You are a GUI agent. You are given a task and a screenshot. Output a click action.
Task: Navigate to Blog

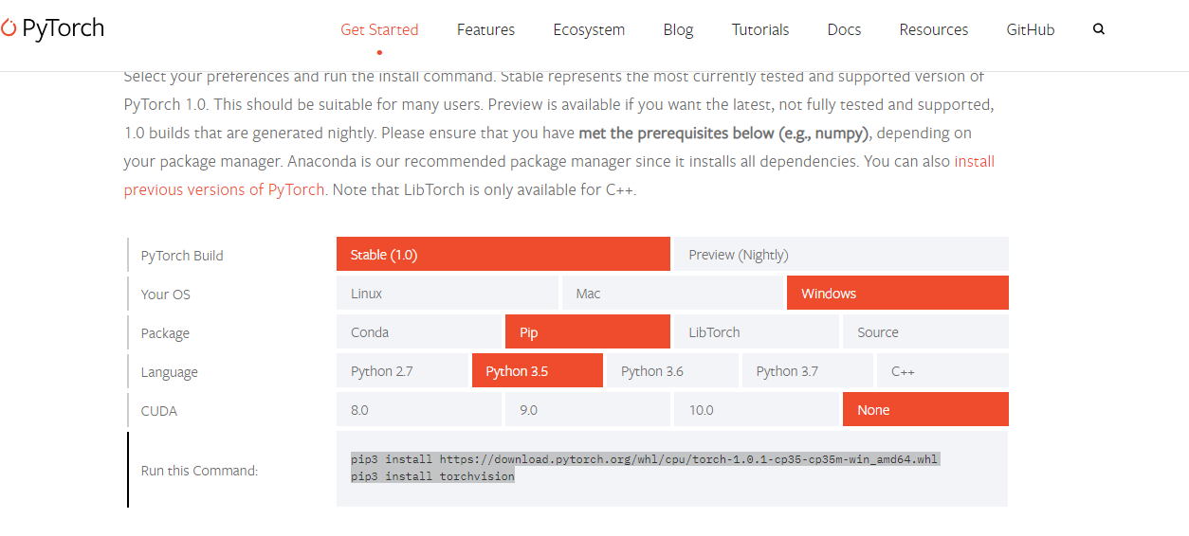(678, 29)
